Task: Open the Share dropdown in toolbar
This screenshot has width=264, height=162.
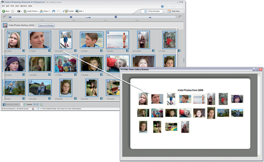Action: pos(44,11)
